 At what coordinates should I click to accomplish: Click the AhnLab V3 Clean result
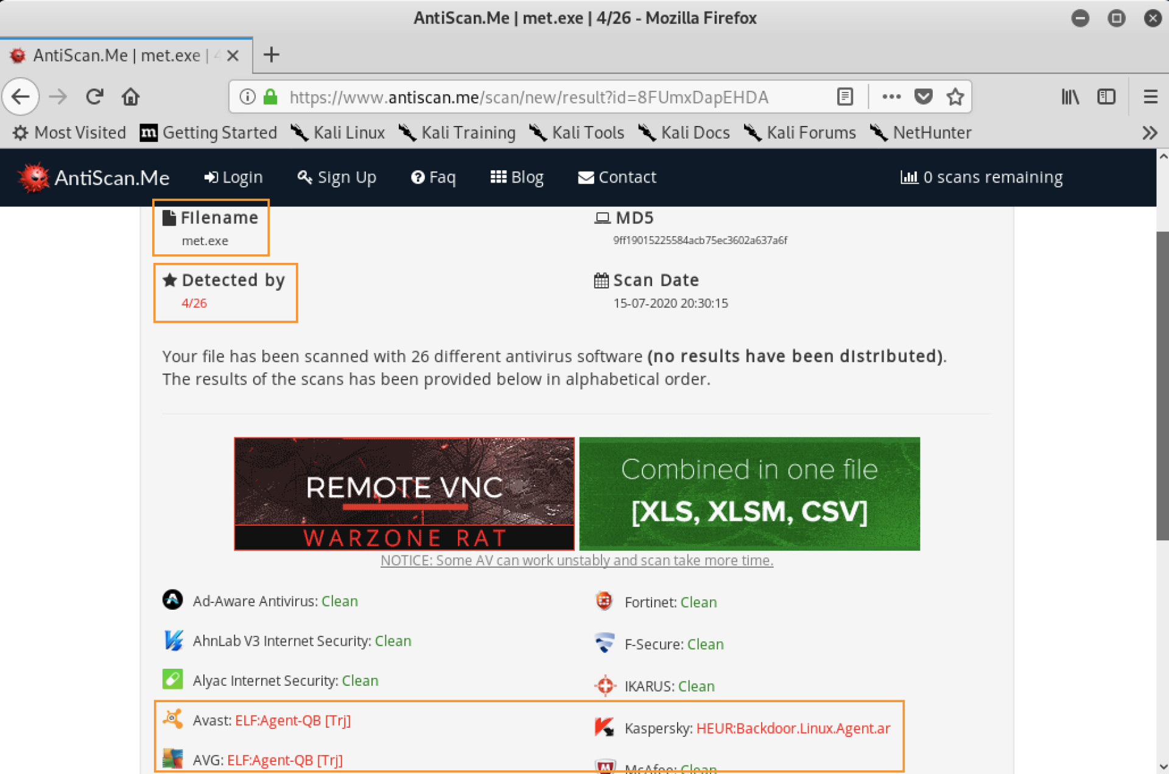tap(393, 641)
